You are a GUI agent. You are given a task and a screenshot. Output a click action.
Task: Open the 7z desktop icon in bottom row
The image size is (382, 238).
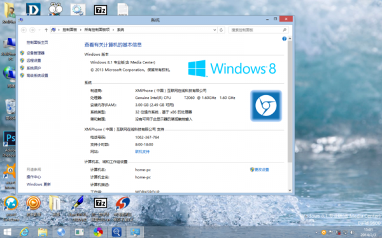coord(101,208)
